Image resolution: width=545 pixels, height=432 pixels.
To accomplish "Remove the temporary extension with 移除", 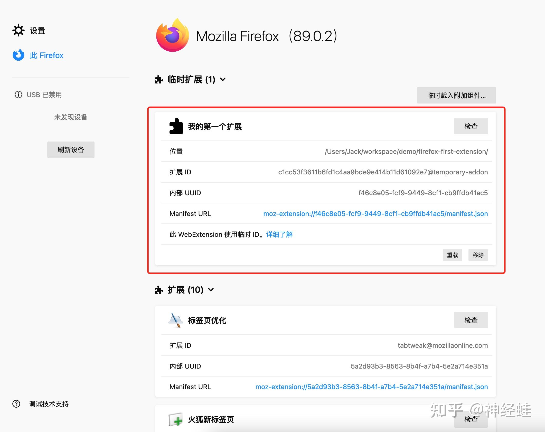I will (x=478, y=255).
